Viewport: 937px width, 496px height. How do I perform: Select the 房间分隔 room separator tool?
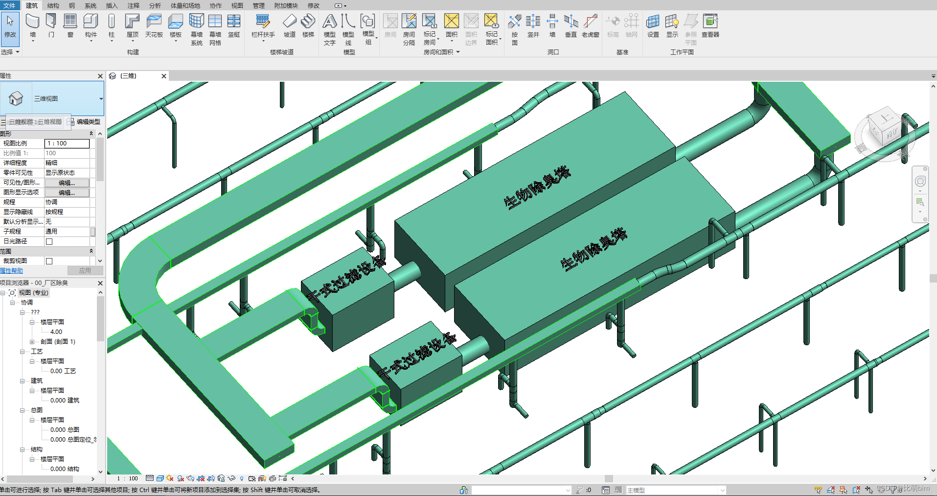click(409, 29)
